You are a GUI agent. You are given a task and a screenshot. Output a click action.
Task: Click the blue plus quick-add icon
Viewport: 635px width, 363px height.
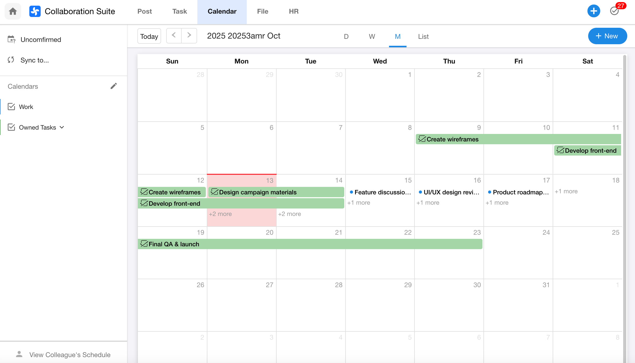pyautogui.click(x=594, y=11)
